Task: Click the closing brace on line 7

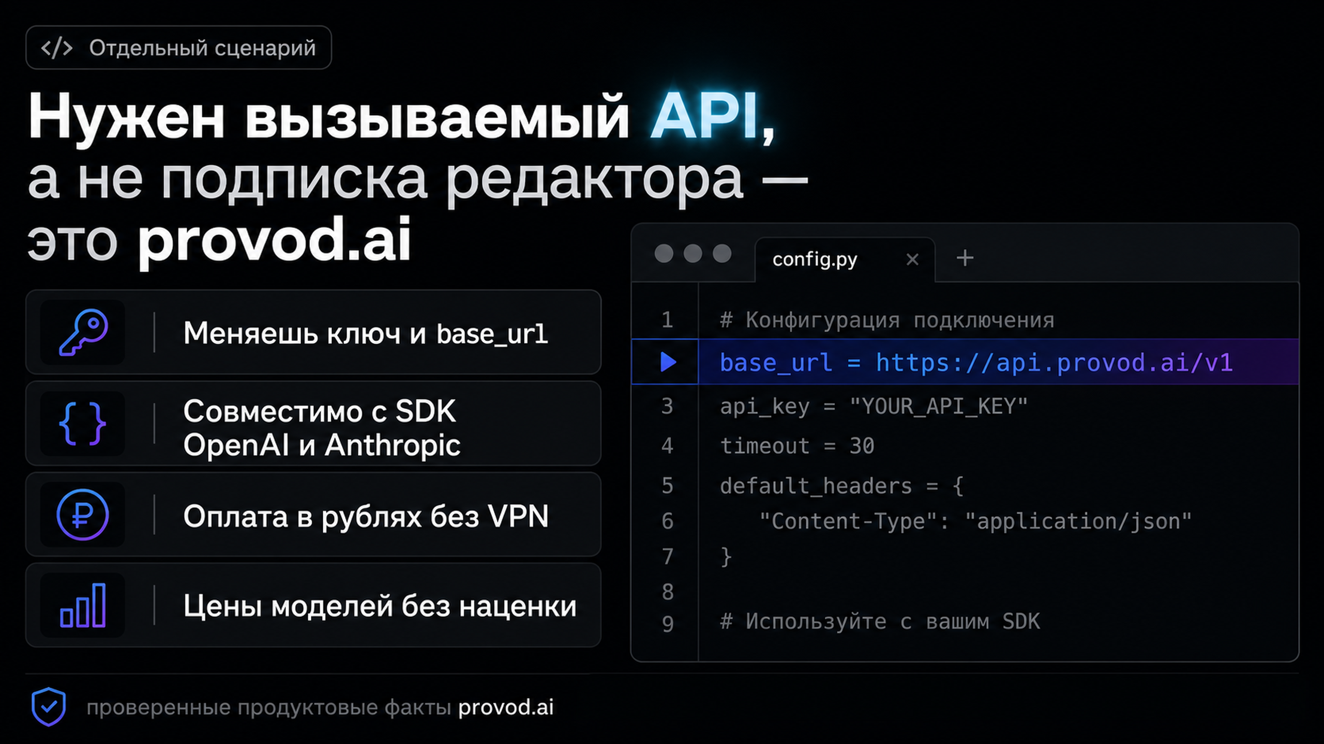Action: coord(726,557)
